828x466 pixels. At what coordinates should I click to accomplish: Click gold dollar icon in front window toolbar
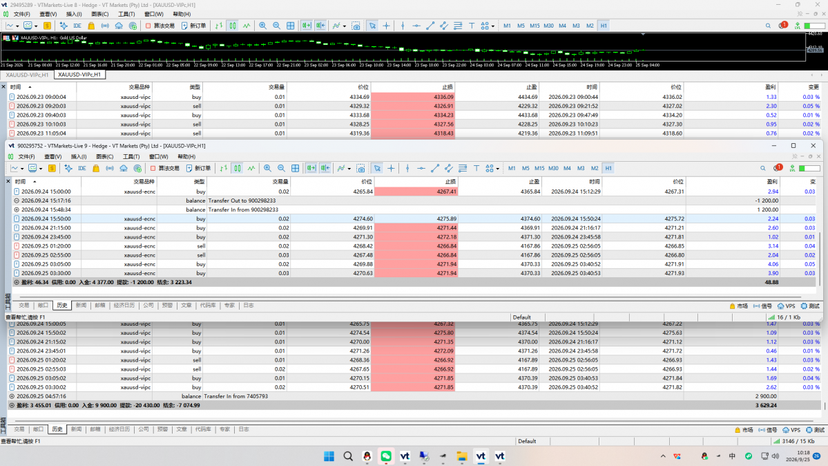tap(52, 168)
